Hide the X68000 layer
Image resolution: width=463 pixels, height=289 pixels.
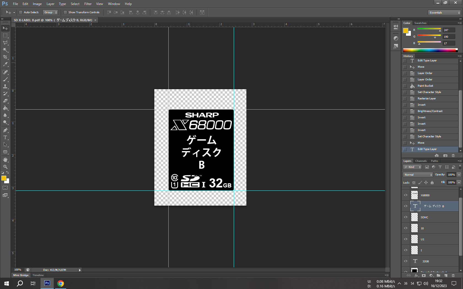tap(406, 195)
